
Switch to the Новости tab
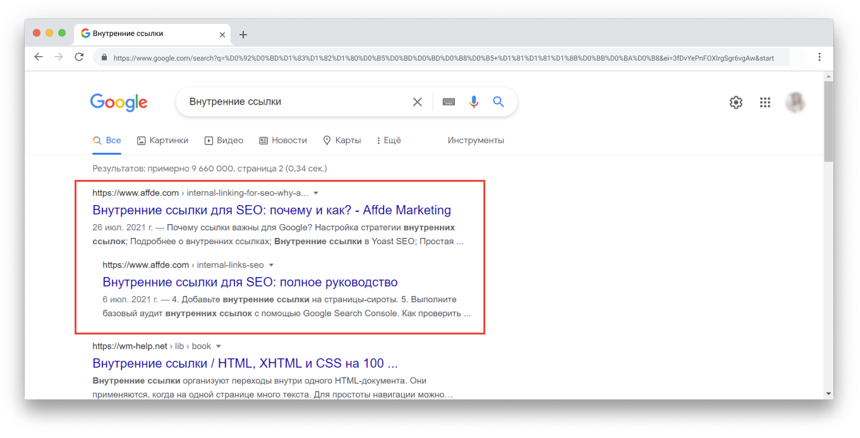[x=283, y=140]
